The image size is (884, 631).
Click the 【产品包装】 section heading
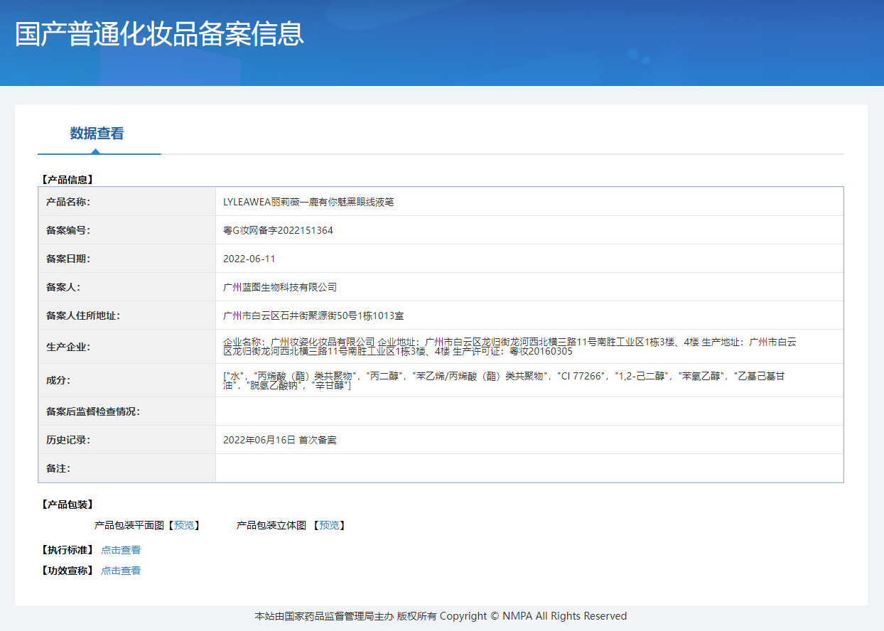66,505
